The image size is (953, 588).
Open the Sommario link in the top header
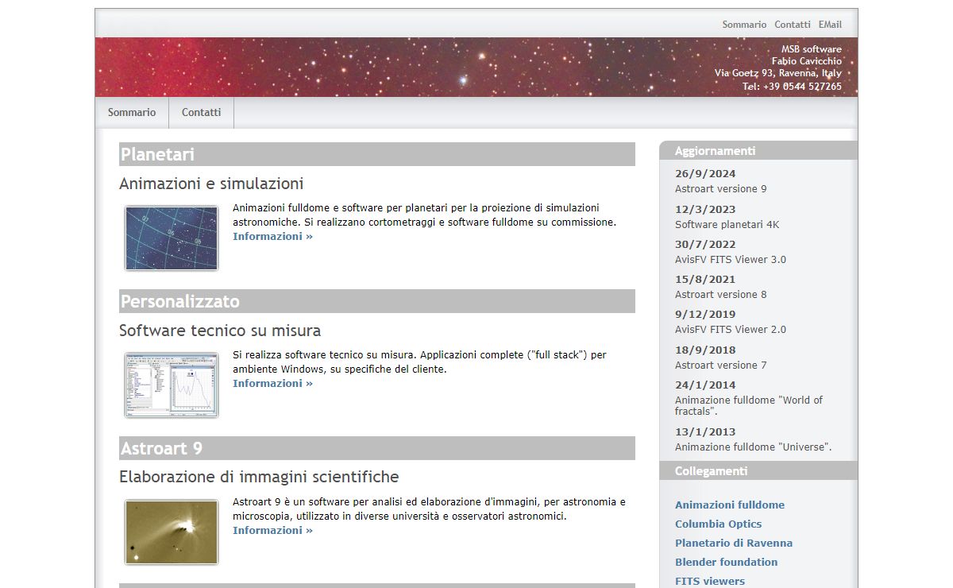[744, 25]
